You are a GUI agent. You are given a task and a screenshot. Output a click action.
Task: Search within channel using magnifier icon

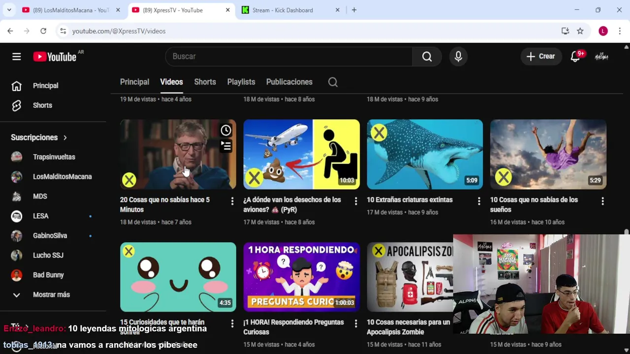click(333, 82)
